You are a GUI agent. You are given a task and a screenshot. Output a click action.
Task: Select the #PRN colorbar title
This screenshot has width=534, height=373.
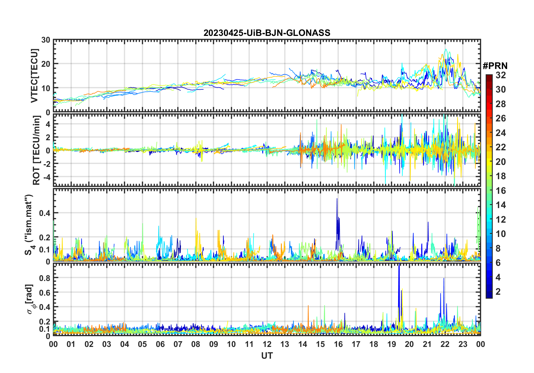pos(495,66)
